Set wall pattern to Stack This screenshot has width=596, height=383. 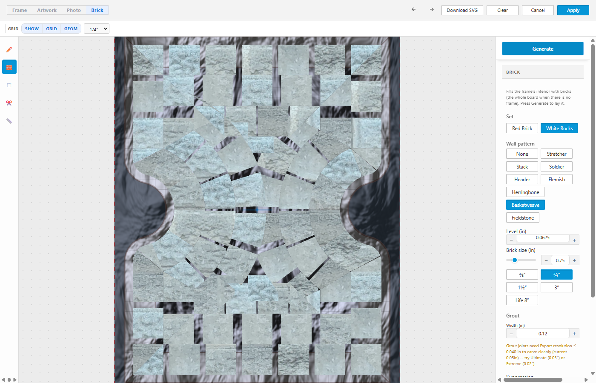(522, 166)
